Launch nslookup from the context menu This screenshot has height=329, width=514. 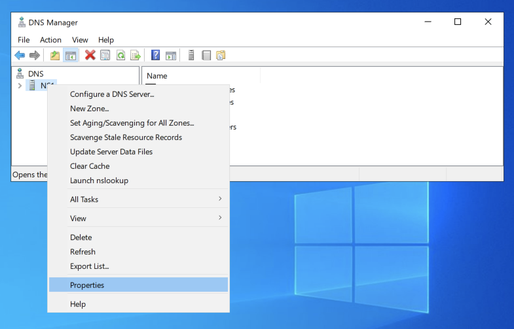click(99, 181)
